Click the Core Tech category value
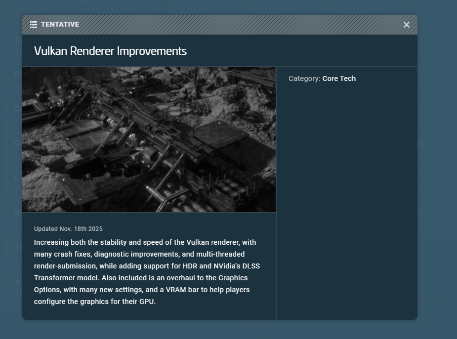Screen dimensions: 457x339 click(339, 78)
